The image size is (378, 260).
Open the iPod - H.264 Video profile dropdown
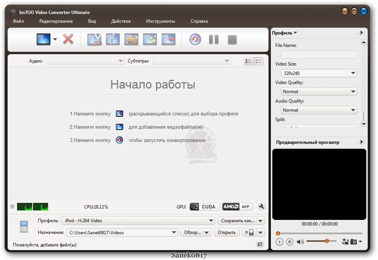tap(138, 221)
